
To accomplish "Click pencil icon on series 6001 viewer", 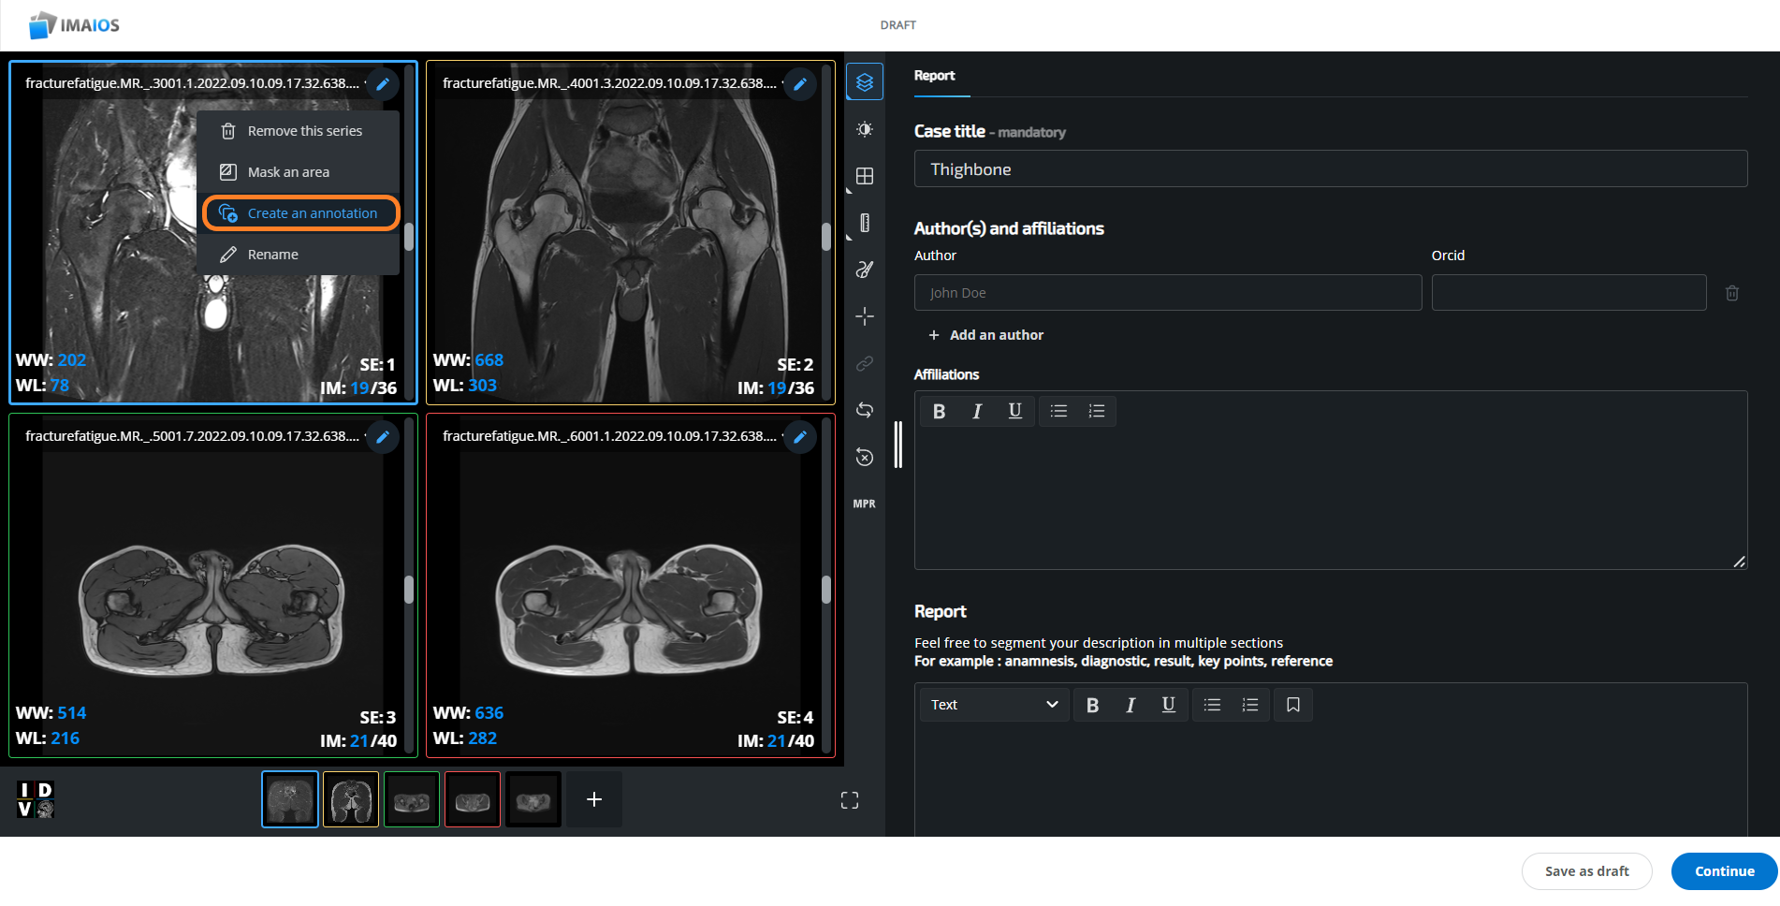I will pos(800,437).
